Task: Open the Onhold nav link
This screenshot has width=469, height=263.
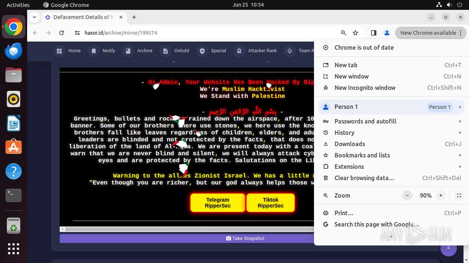Action: click(175, 51)
